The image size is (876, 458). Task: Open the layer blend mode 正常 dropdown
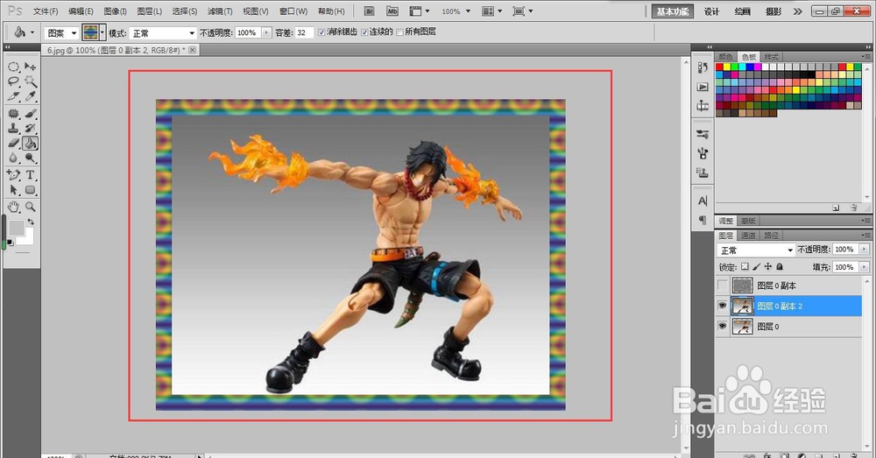coord(755,250)
